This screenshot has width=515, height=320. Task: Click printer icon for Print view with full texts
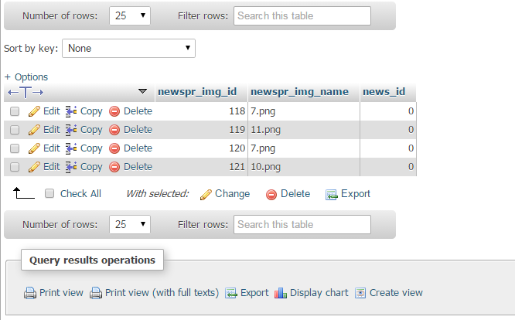tap(96, 293)
